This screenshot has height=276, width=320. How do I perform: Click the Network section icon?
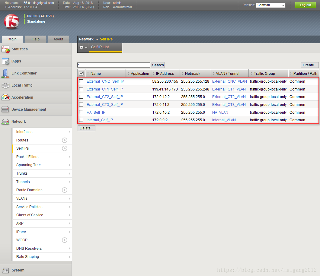pyautogui.click(x=5, y=122)
